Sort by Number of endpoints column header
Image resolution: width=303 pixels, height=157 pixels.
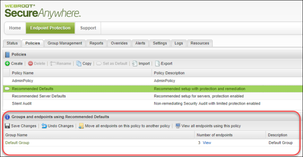(230, 135)
